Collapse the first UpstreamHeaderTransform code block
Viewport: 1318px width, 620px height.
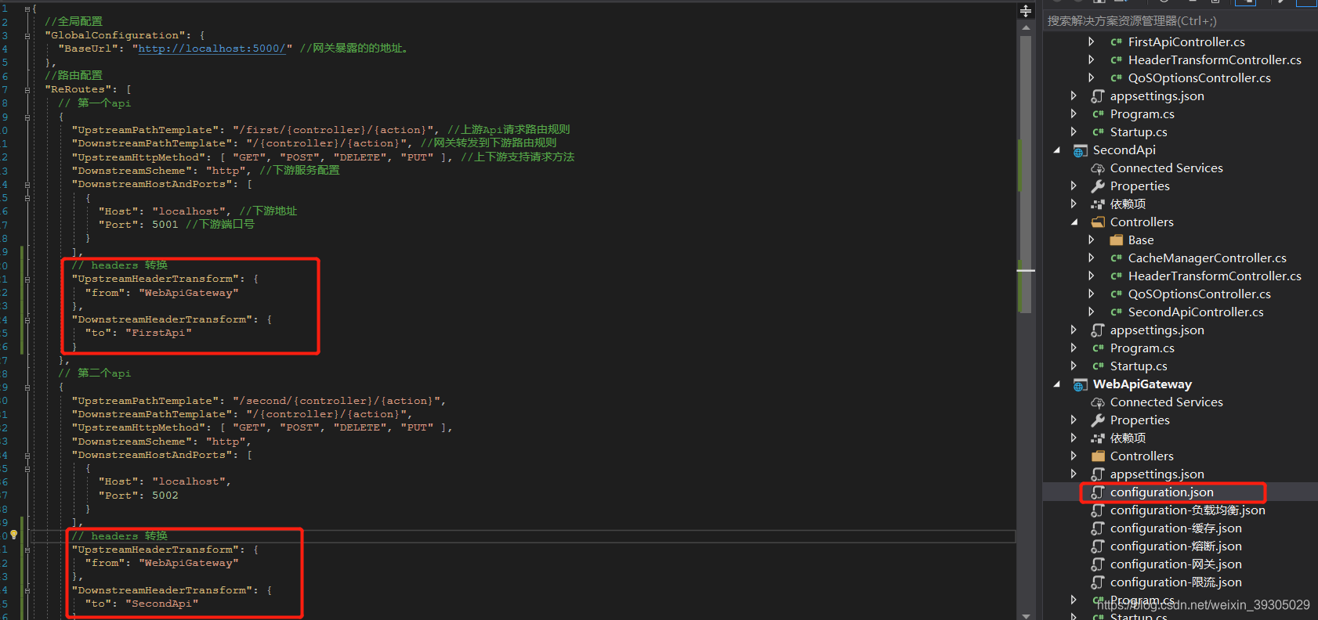coord(27,279)
